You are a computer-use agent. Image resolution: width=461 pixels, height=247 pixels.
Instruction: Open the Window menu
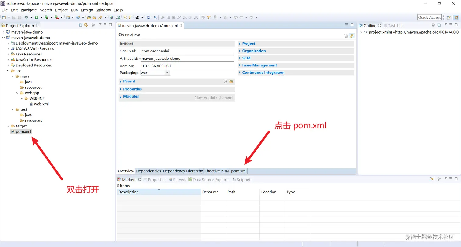(104, 10)
